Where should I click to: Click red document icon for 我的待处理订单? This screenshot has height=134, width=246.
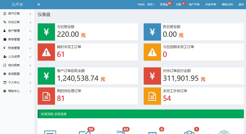coord(46,96)
